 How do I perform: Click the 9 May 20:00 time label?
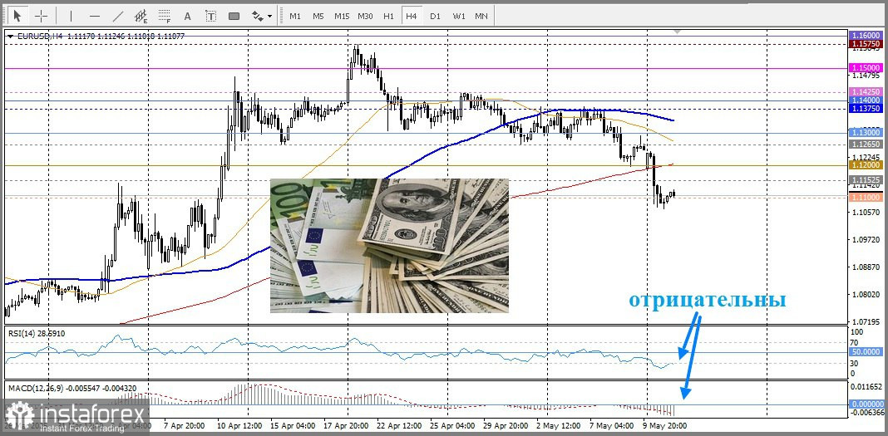pyautogui.click(x=667, y=425)
